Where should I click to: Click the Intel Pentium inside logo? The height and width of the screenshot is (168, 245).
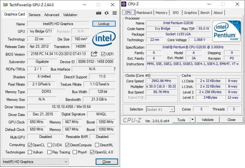coord(226,32)
